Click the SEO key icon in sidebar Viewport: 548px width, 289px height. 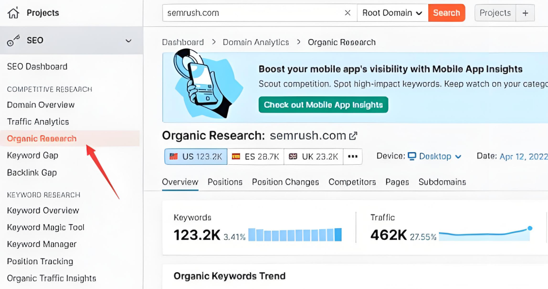13,41
